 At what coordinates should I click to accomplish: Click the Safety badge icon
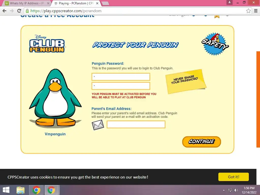point(215,44)
